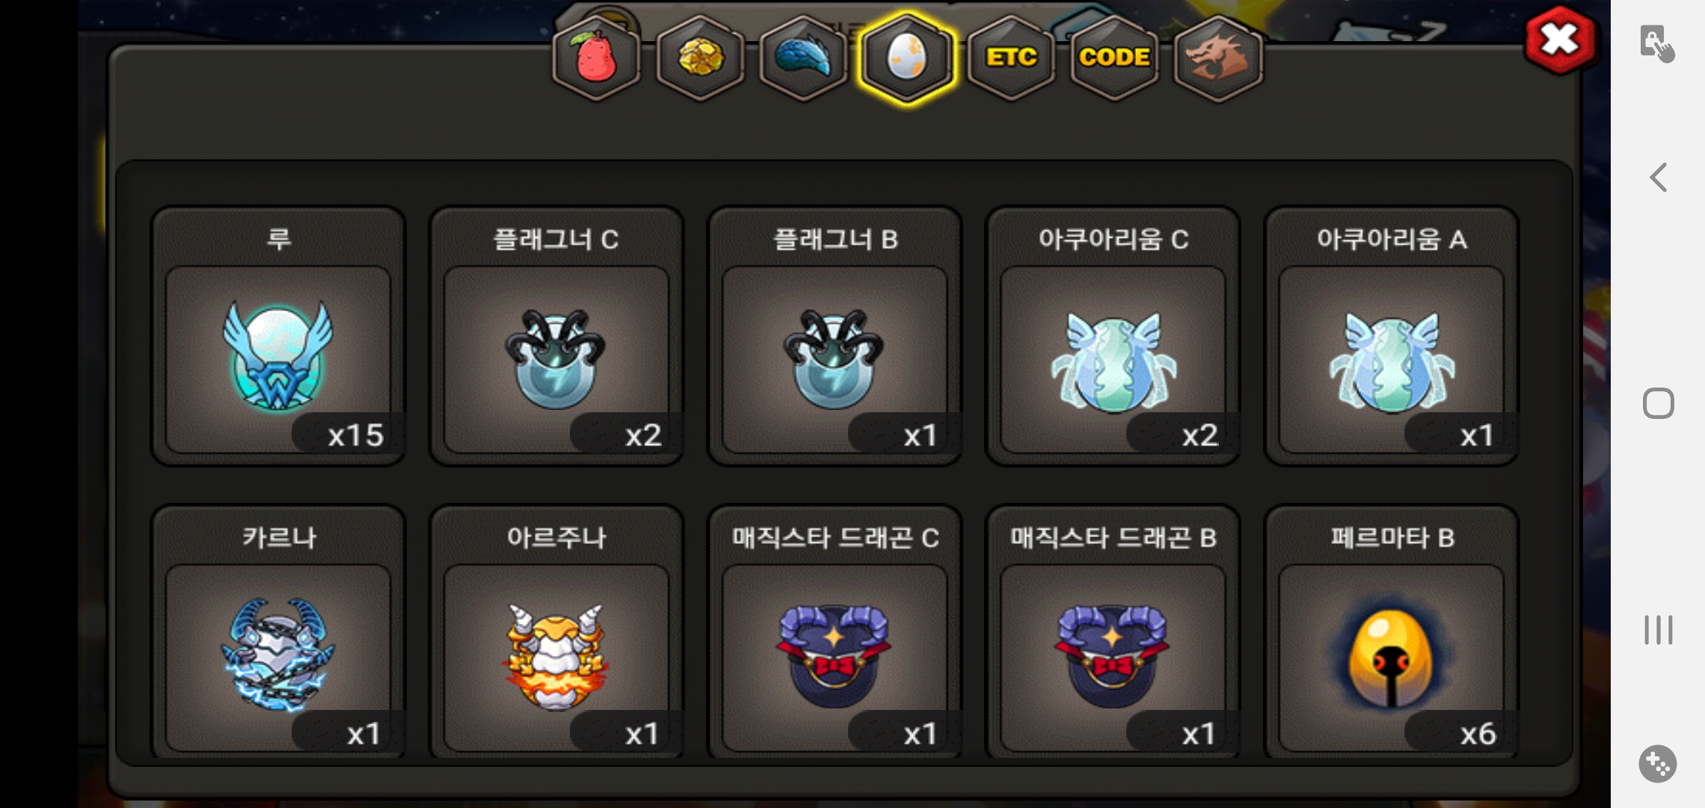This screenshot has width=1705, height=808.
Task: Tap the 카르나 chained egg
Action: pyautogui.click(x=278, y=633)
